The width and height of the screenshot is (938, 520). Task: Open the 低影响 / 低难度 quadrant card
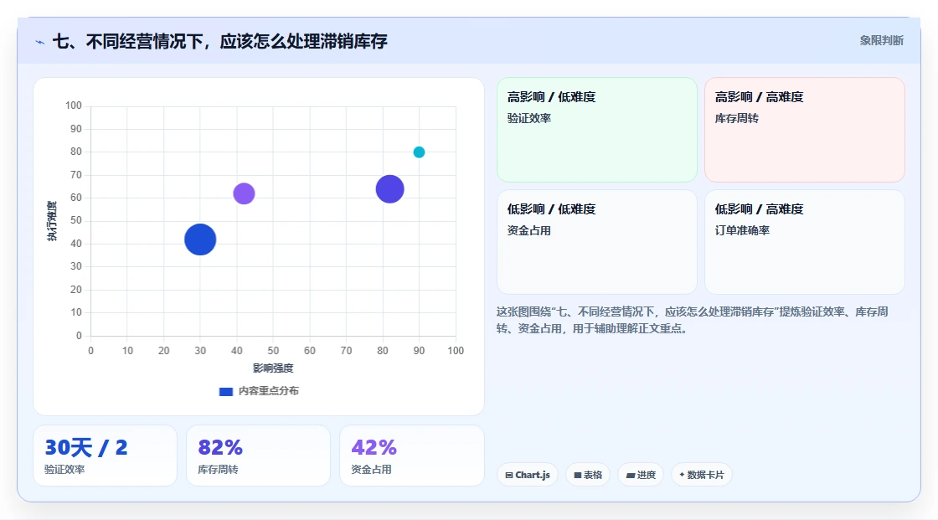coord(597,242)
